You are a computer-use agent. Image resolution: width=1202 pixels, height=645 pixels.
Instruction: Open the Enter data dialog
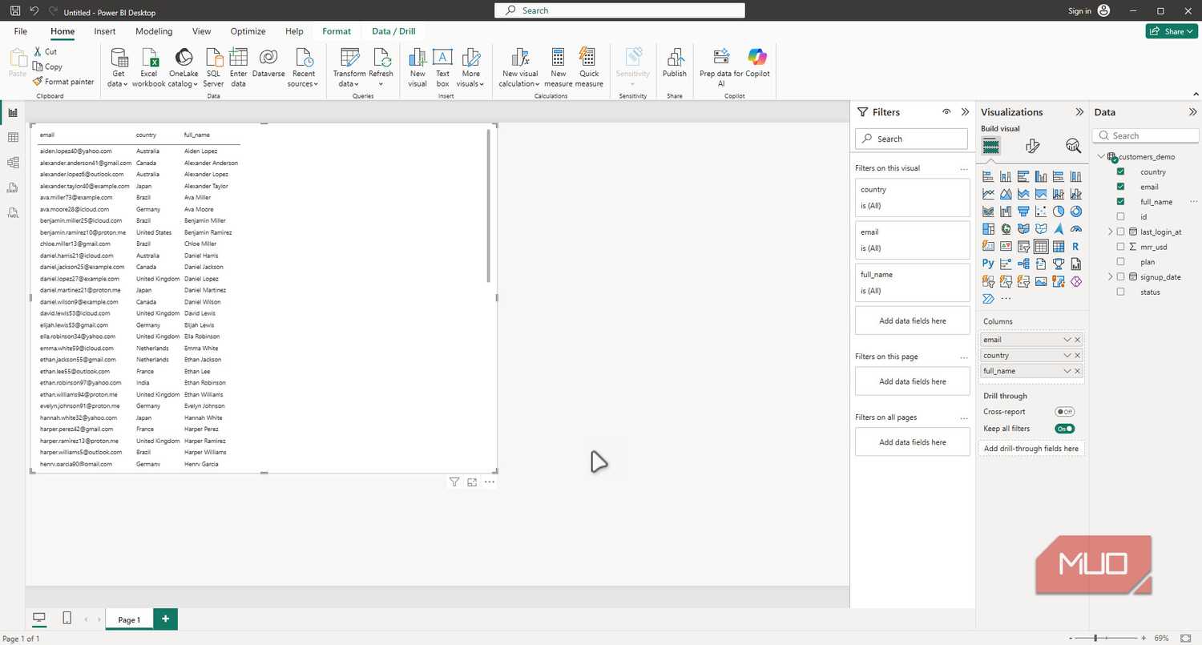[x=238, y=67]
